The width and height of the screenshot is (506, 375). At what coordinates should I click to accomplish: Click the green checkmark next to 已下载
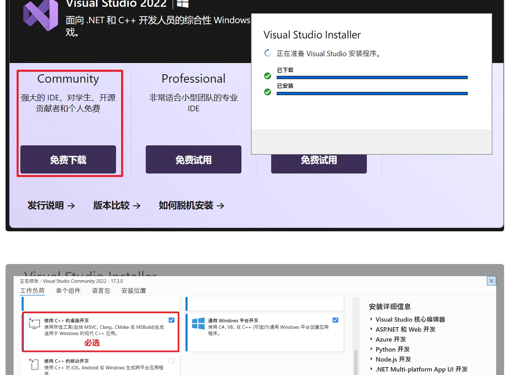(x=268, y=76)
